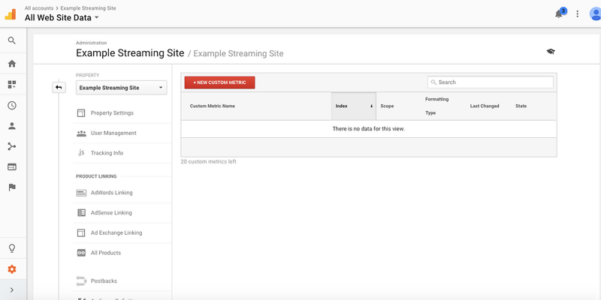This screenshot has width=601, height=300.
Task: Click 'There is no data for this view.' text
Action: coord(368,129)
